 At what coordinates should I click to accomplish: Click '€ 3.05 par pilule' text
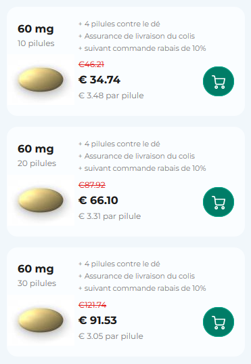coord(111,336)
